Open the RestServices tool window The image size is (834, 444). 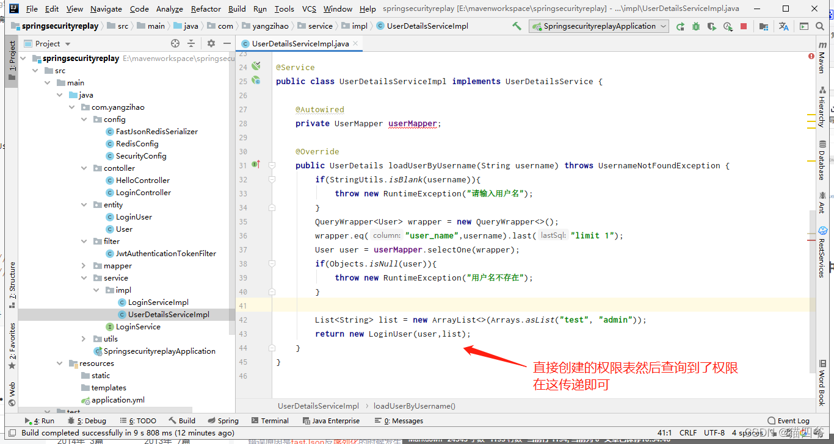click(822, 252)
